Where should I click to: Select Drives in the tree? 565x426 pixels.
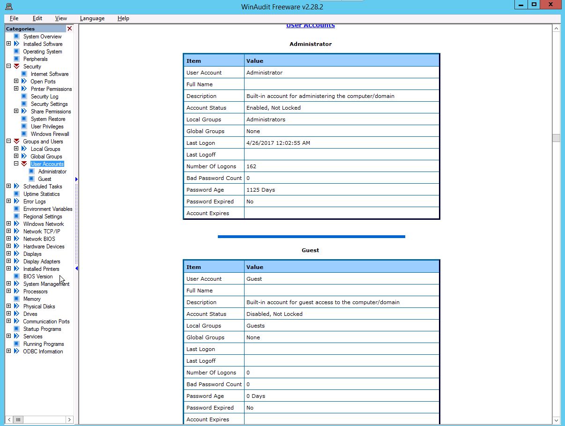(30, 314)
